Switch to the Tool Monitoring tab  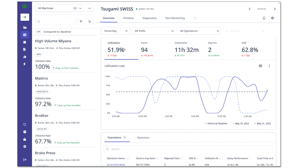click(x=175, y=18)
